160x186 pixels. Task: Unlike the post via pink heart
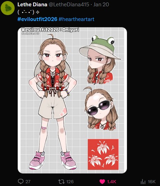(x=102, y=181)
